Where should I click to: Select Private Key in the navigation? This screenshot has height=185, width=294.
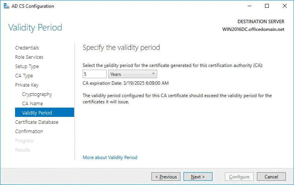pyautogui.click(x=27, y=85)
